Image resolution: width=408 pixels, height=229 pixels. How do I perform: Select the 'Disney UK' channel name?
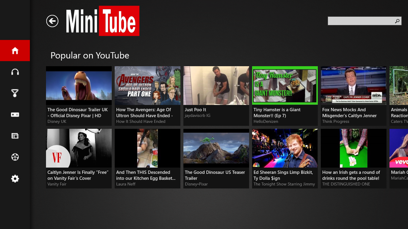57,122
